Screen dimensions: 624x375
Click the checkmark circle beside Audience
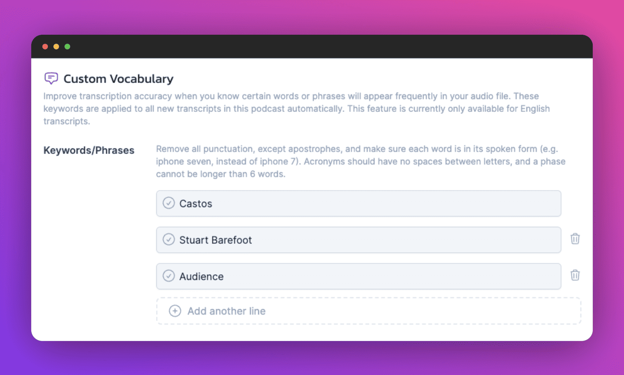pos(168,276)
